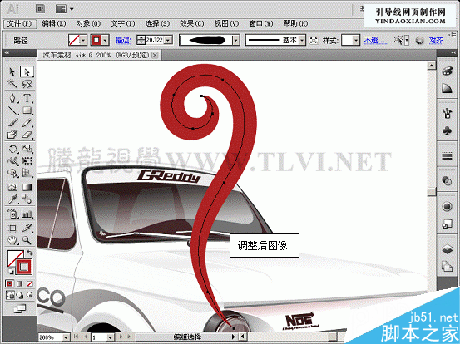Screen dimensions: 460x344
Task: Open the artboard number dropdown
Action: coord(111,337)
